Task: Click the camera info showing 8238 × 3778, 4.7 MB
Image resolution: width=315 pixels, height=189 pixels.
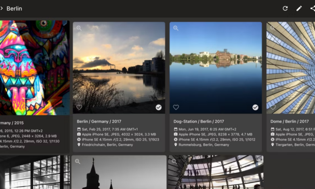Action: (x=216, y=134)
